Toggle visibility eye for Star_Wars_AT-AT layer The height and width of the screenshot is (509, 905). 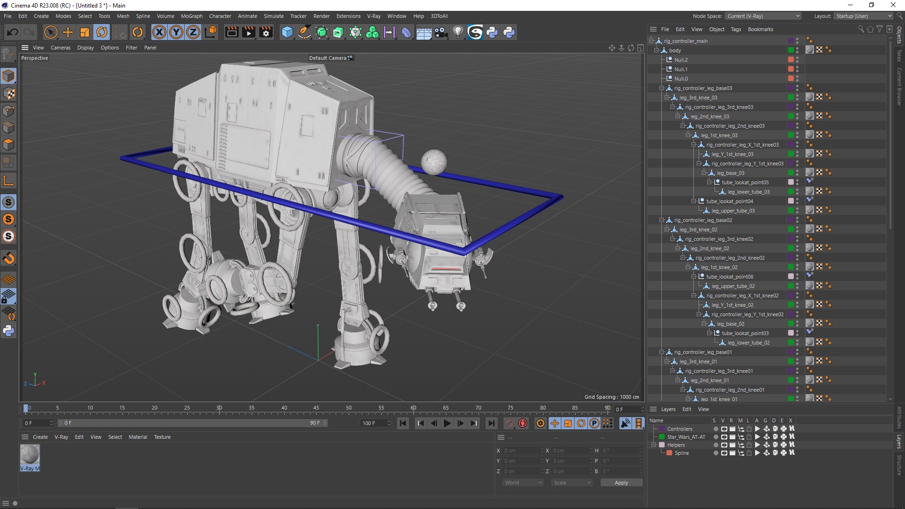(x=724, y=437)
